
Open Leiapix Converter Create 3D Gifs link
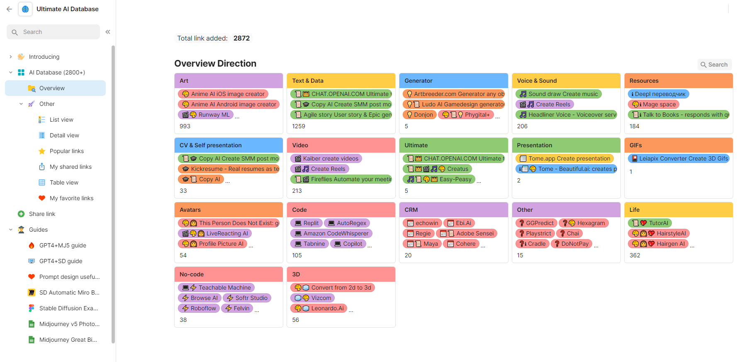[679, 158]
